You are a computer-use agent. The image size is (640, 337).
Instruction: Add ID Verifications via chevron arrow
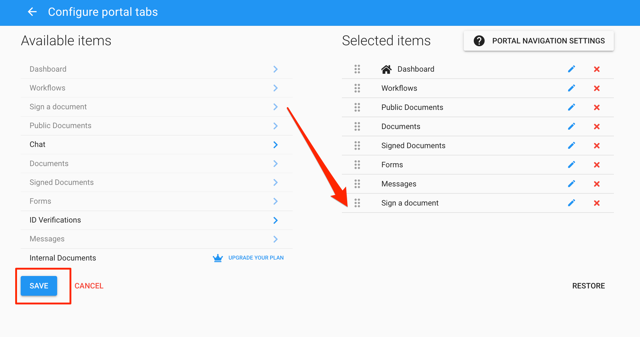[275, 220]
